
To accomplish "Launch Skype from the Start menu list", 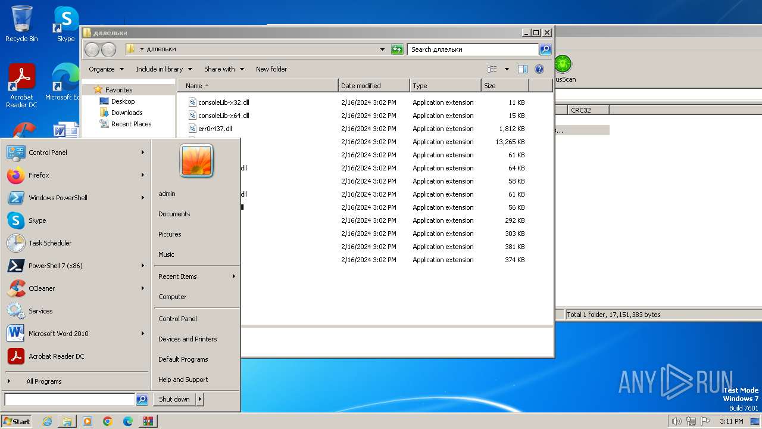I will [x=76, y=220].
